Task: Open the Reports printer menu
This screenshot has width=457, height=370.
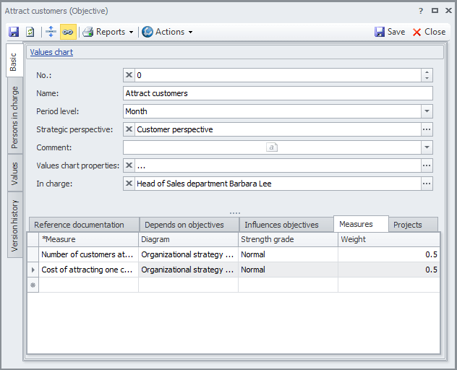Action: pyautogui.click(x=108, y=32)
